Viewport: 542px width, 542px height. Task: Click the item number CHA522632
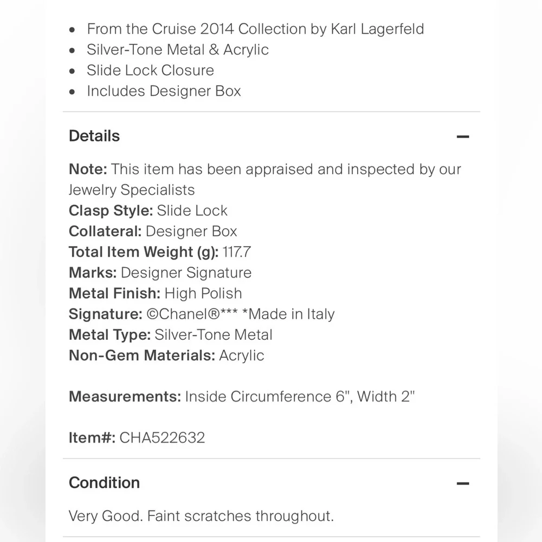pyautogui.click(x=162, y=437)
